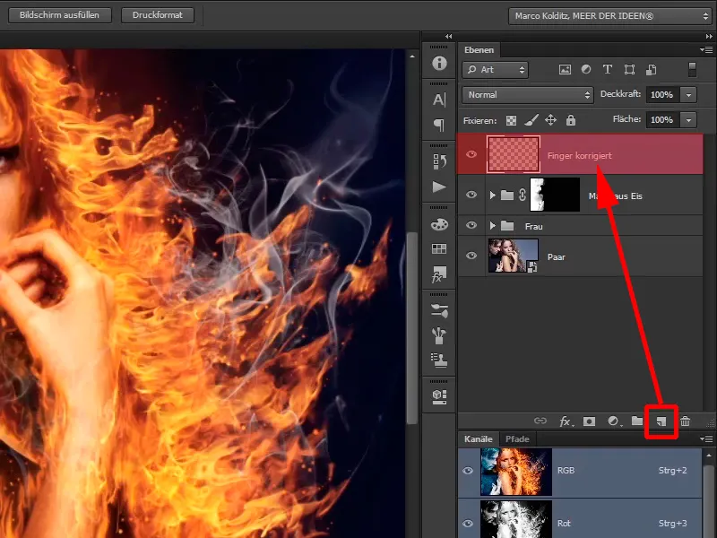Lock layer position move icon
The image size is (717, 538).
tap(550, 120)
